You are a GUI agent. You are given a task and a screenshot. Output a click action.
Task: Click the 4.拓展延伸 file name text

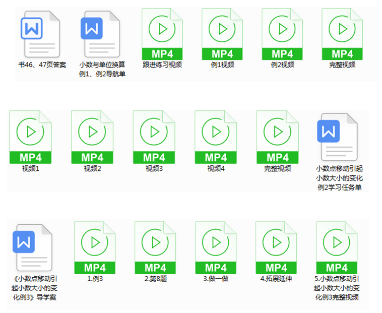point(276,279)
